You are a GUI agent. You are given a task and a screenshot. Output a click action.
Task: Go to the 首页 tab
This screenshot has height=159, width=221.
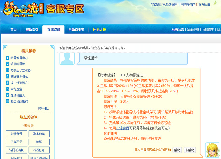(14, 30)
